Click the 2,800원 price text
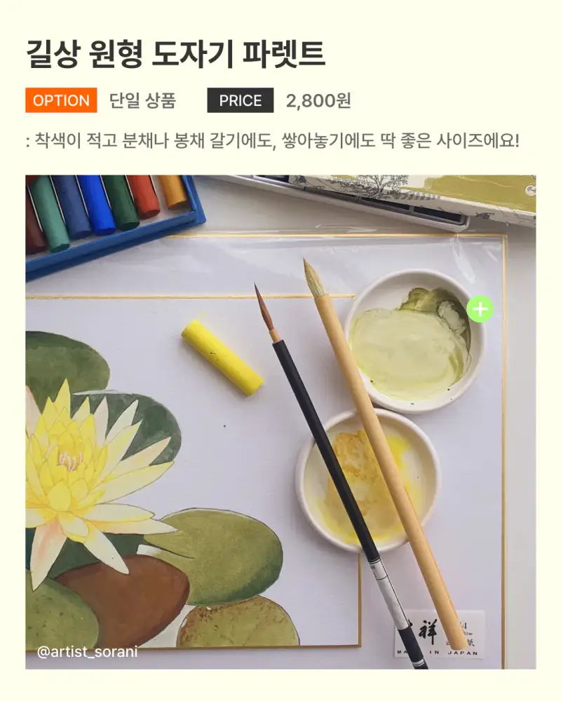The height and width of the screenshot is (701, 561). [x=318, y=100]
